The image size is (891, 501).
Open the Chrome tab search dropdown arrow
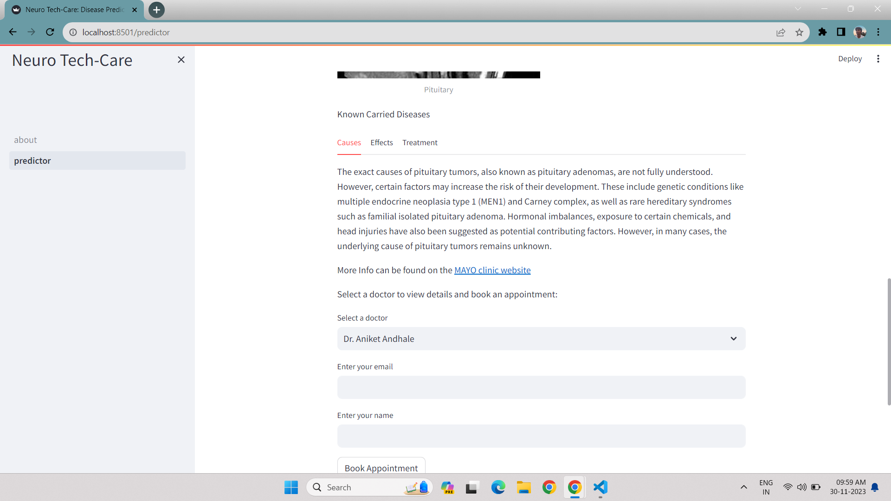click(x=798, y=9)
